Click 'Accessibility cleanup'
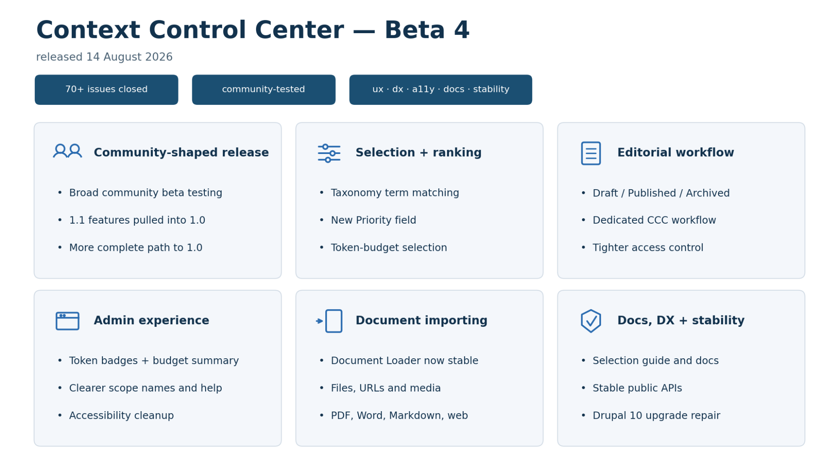Image resolution: width=839 pixels, height=472 pixels. 121,415
